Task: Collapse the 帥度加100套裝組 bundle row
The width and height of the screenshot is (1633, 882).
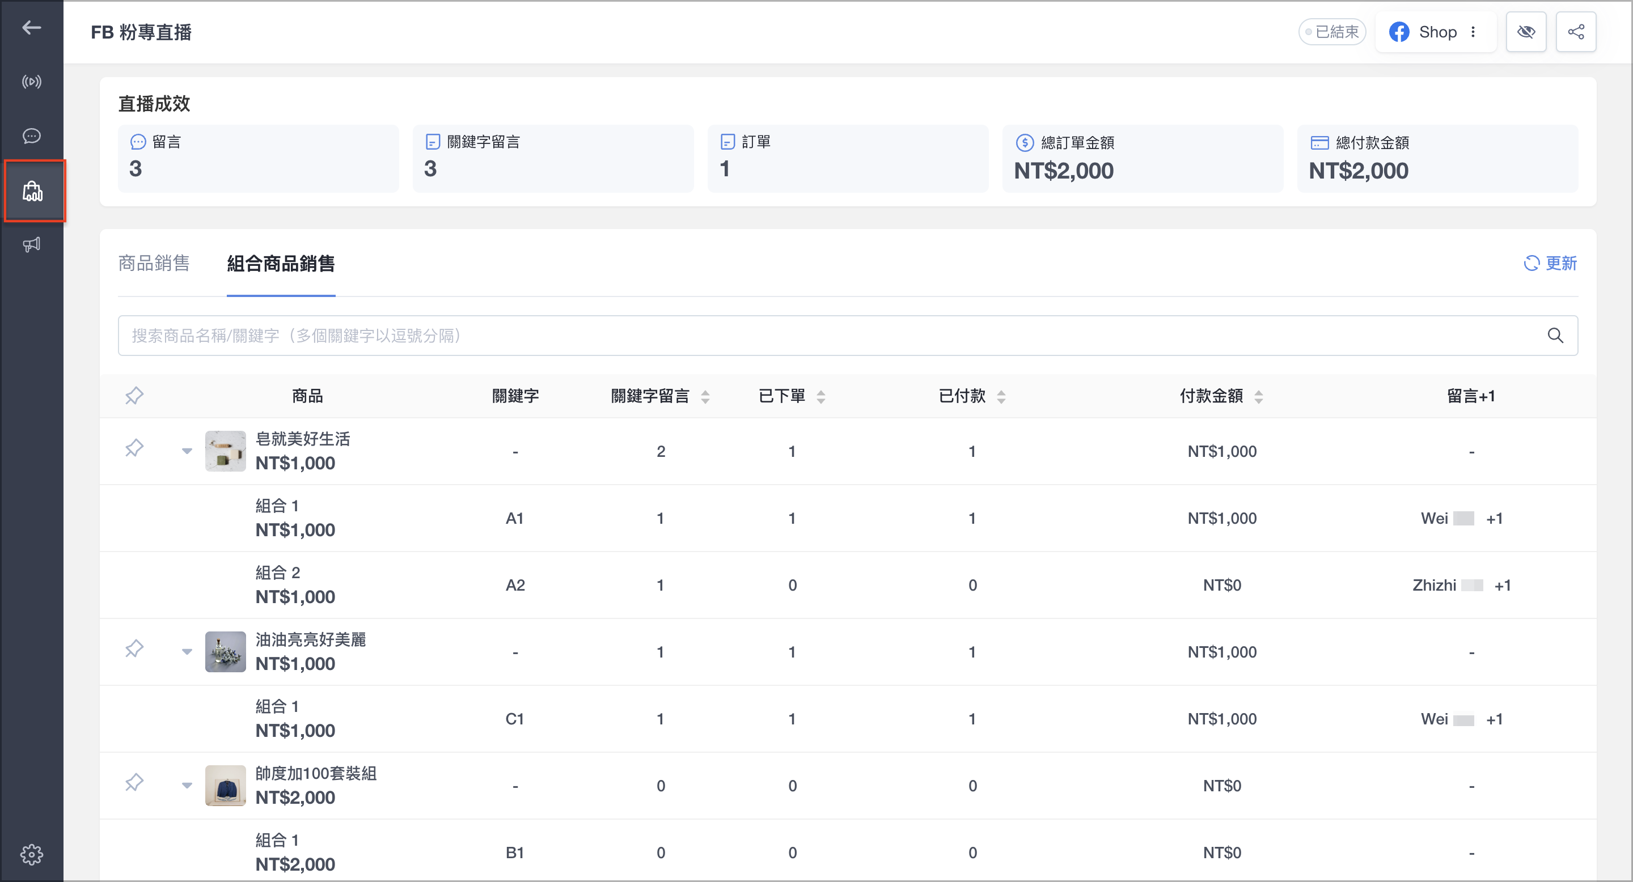Action: (x=187, y=786)
